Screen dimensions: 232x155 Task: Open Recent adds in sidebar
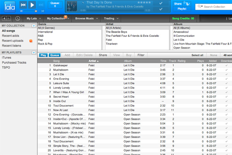(10, 36)
